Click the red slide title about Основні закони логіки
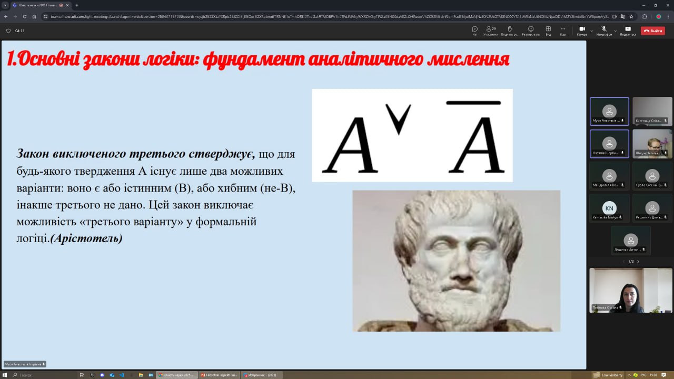 258,59
